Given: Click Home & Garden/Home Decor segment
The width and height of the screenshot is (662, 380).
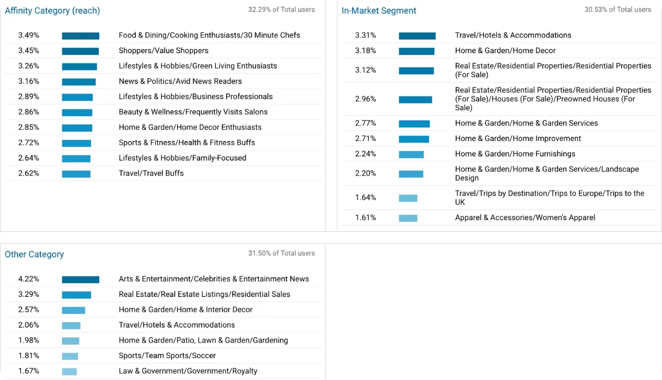Looking at the screenshot, I should pyautogui.click(x=505, y=51).
